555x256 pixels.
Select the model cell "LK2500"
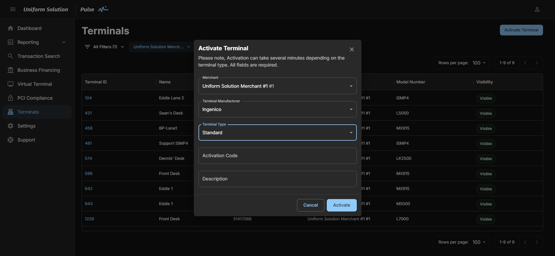click(x=404, y=158)
